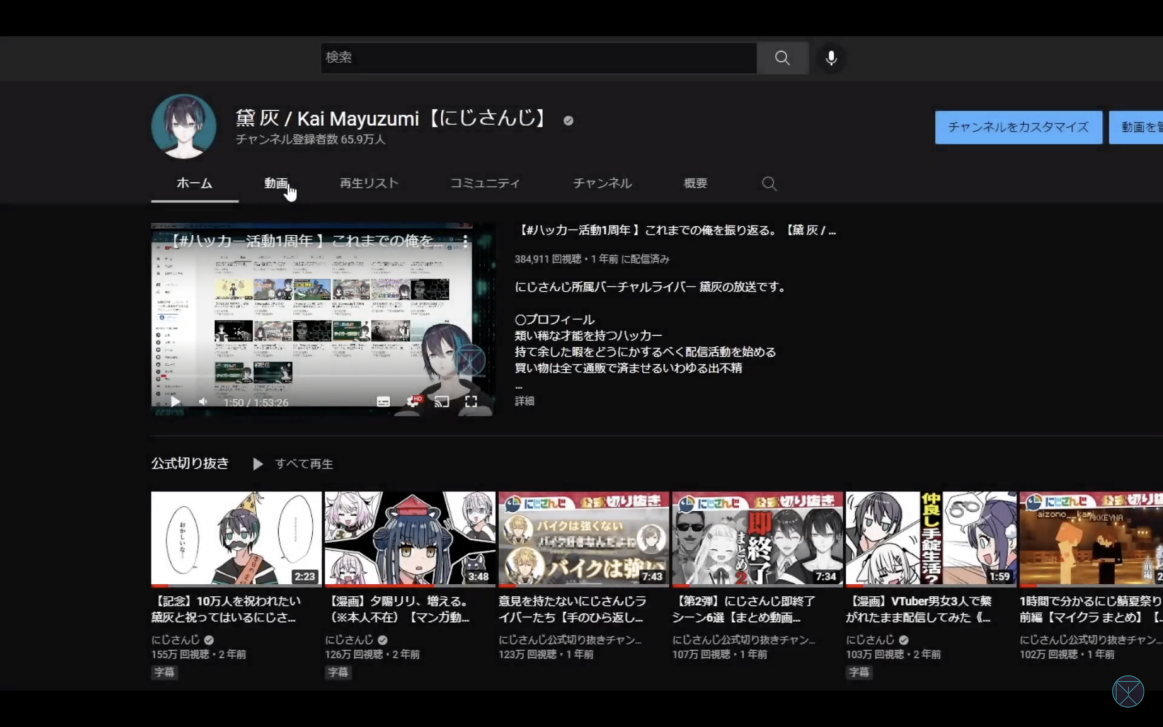The width and height of the screenshot is (1163, 727).
Task: Open the 再生リスト tab
Action: click(369, 183)
